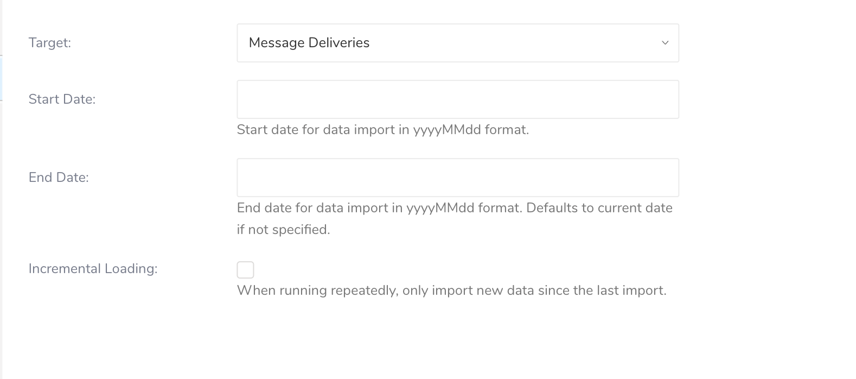Click the End date 'Defaults to current date' hint
Screen dimensions: 856x379
tap(599, 208)
